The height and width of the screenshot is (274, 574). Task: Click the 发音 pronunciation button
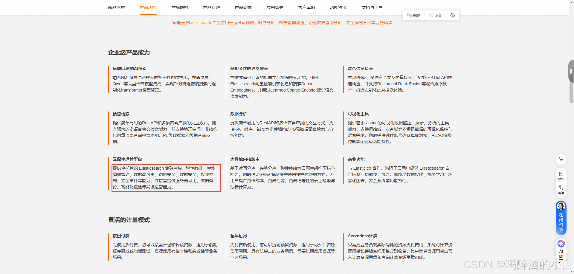(435, 15)
